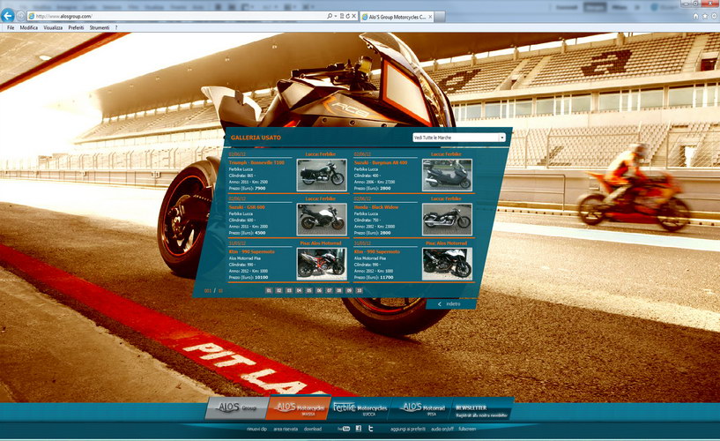Click the aggiungi a preferiti link
The width and height of the screenshot is (720, 441).
click(408, 429)
